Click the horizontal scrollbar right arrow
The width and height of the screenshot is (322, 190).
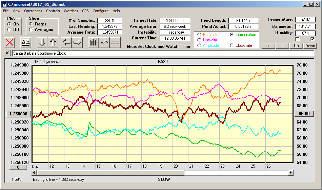tap(290, 173)
